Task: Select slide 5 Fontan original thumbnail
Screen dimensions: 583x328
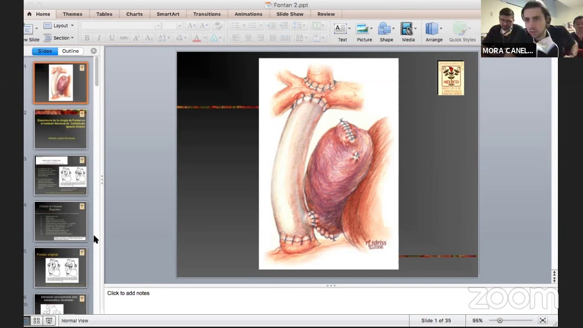Action: pyautogui.click(x=61, y=267)
